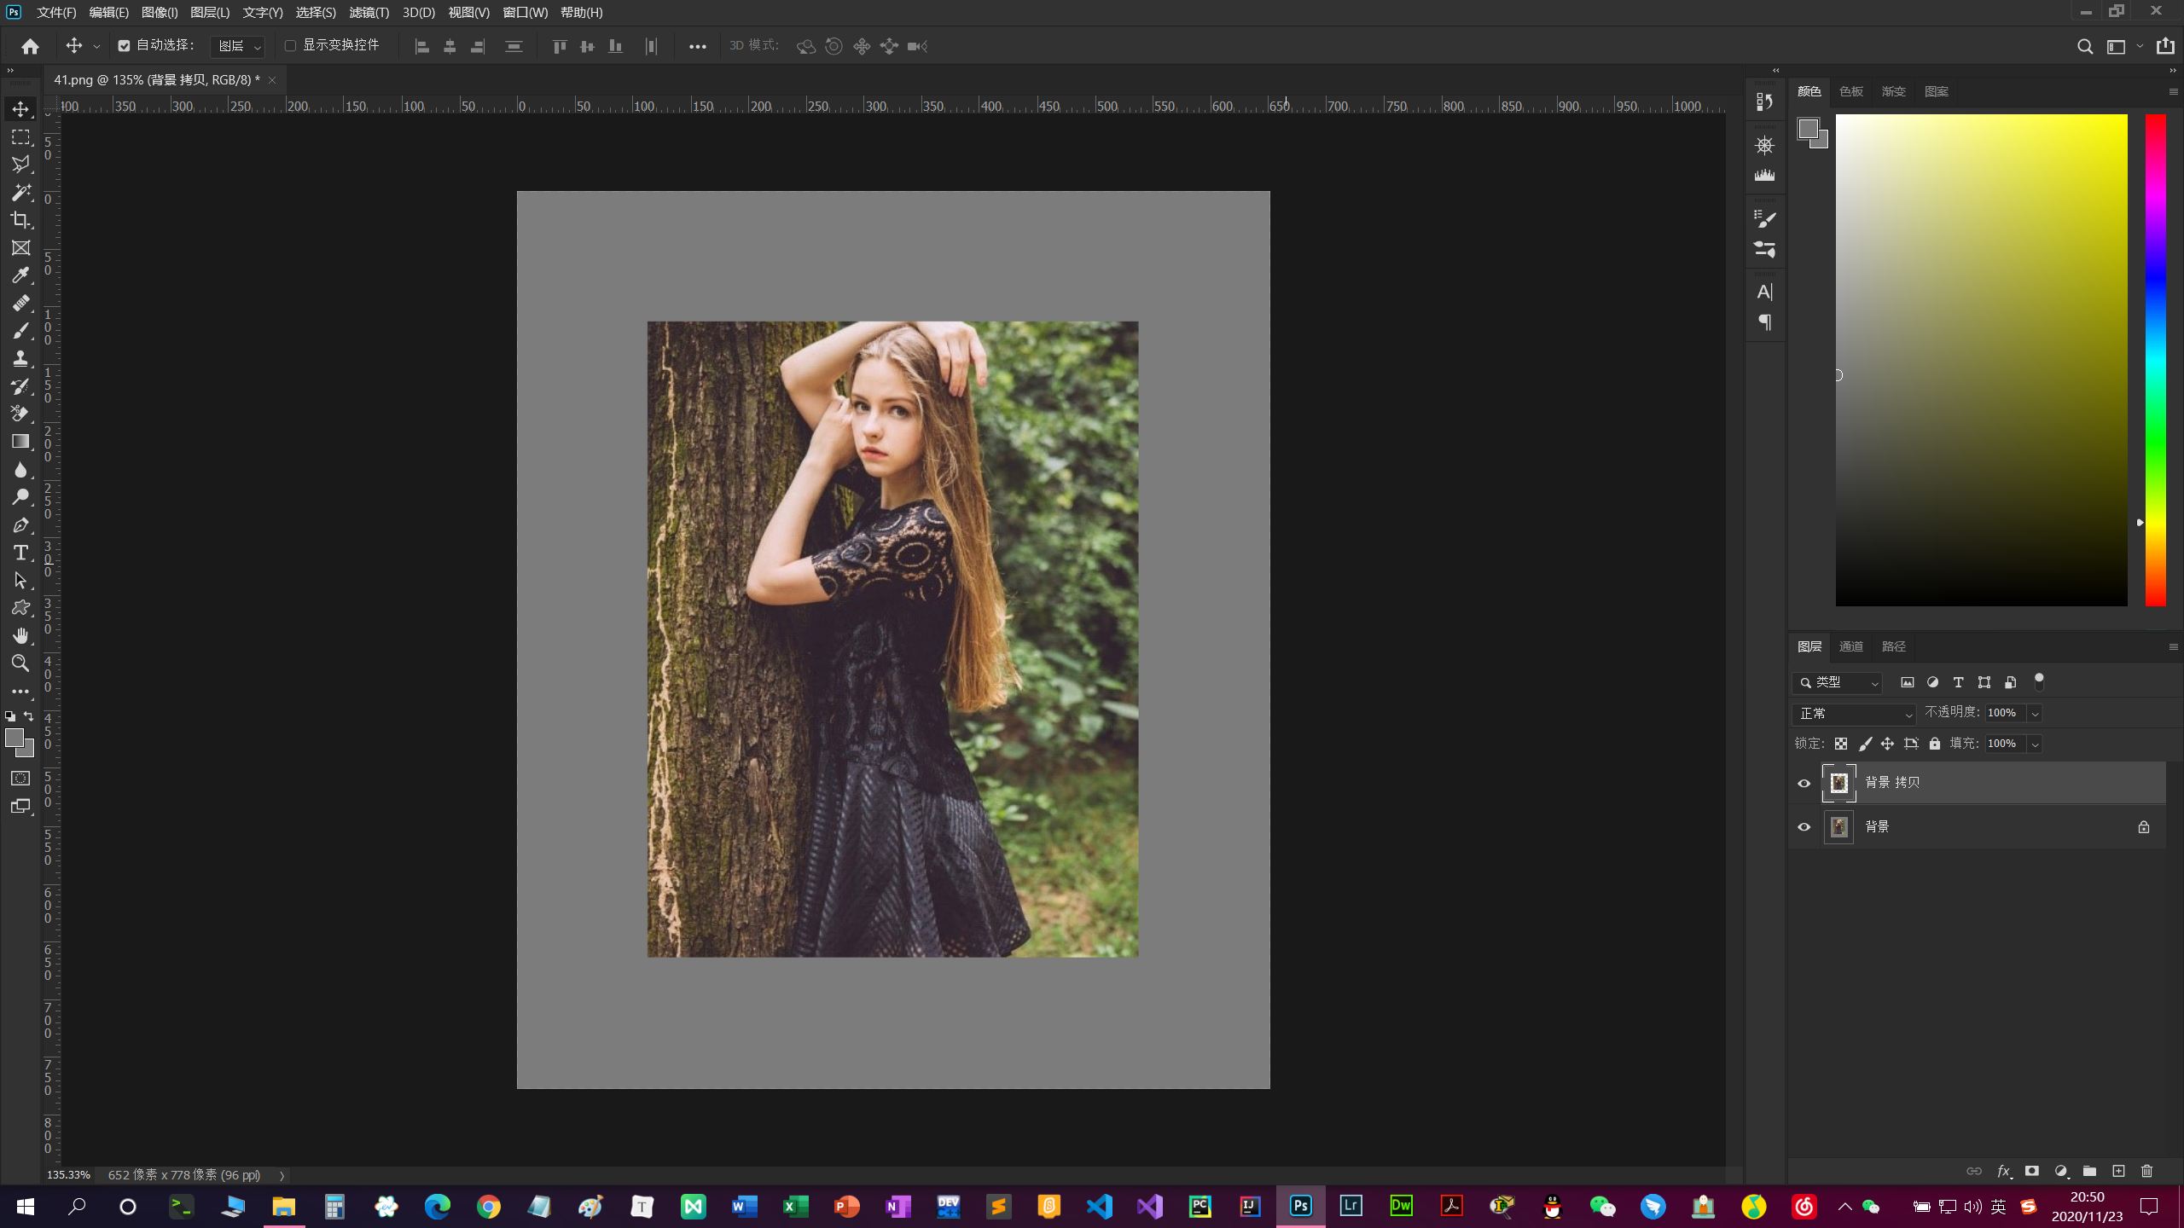Open the Paragraph panel icon
This screenshot has width=2184, height=1228.
[1764, 322]
